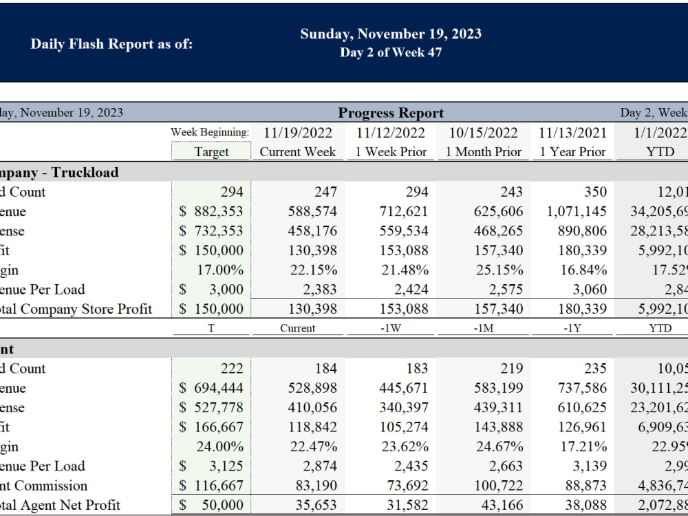Select Agent current week load count 184
This screenshot has height=516, width=688.
coord(325,368)
